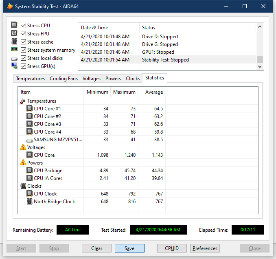This screenshot has width=276, height=259.
Task: Click the monitor icon beside Stress GPU(s)
Action: tap(14, 66)
